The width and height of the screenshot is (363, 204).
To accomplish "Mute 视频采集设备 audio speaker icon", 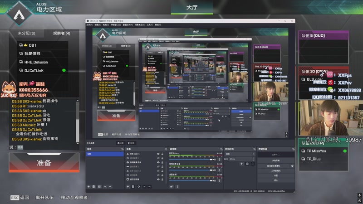I will coord(215,170).
